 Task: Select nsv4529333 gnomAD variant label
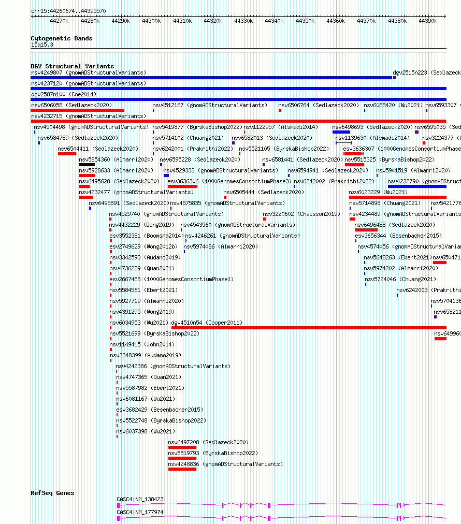click(221, 170)
